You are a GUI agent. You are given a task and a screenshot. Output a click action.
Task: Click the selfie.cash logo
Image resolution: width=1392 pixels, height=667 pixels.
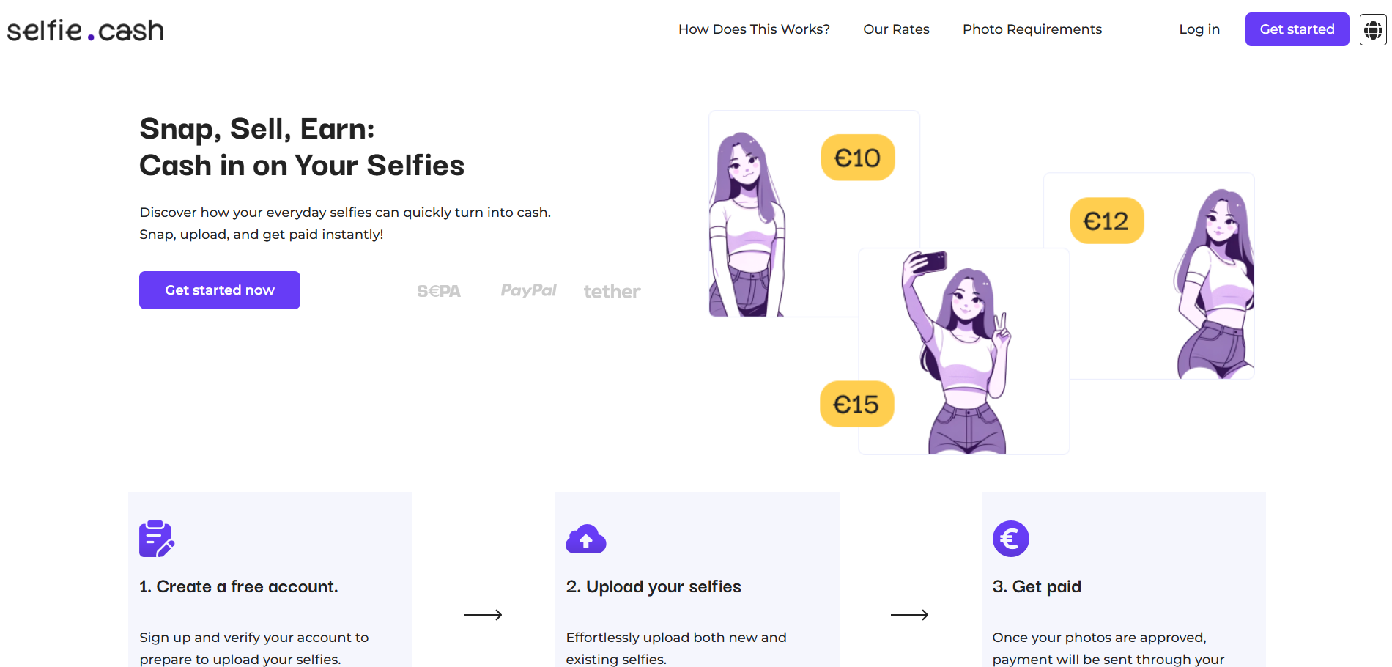pyautogui.click(x=86, y=30)
